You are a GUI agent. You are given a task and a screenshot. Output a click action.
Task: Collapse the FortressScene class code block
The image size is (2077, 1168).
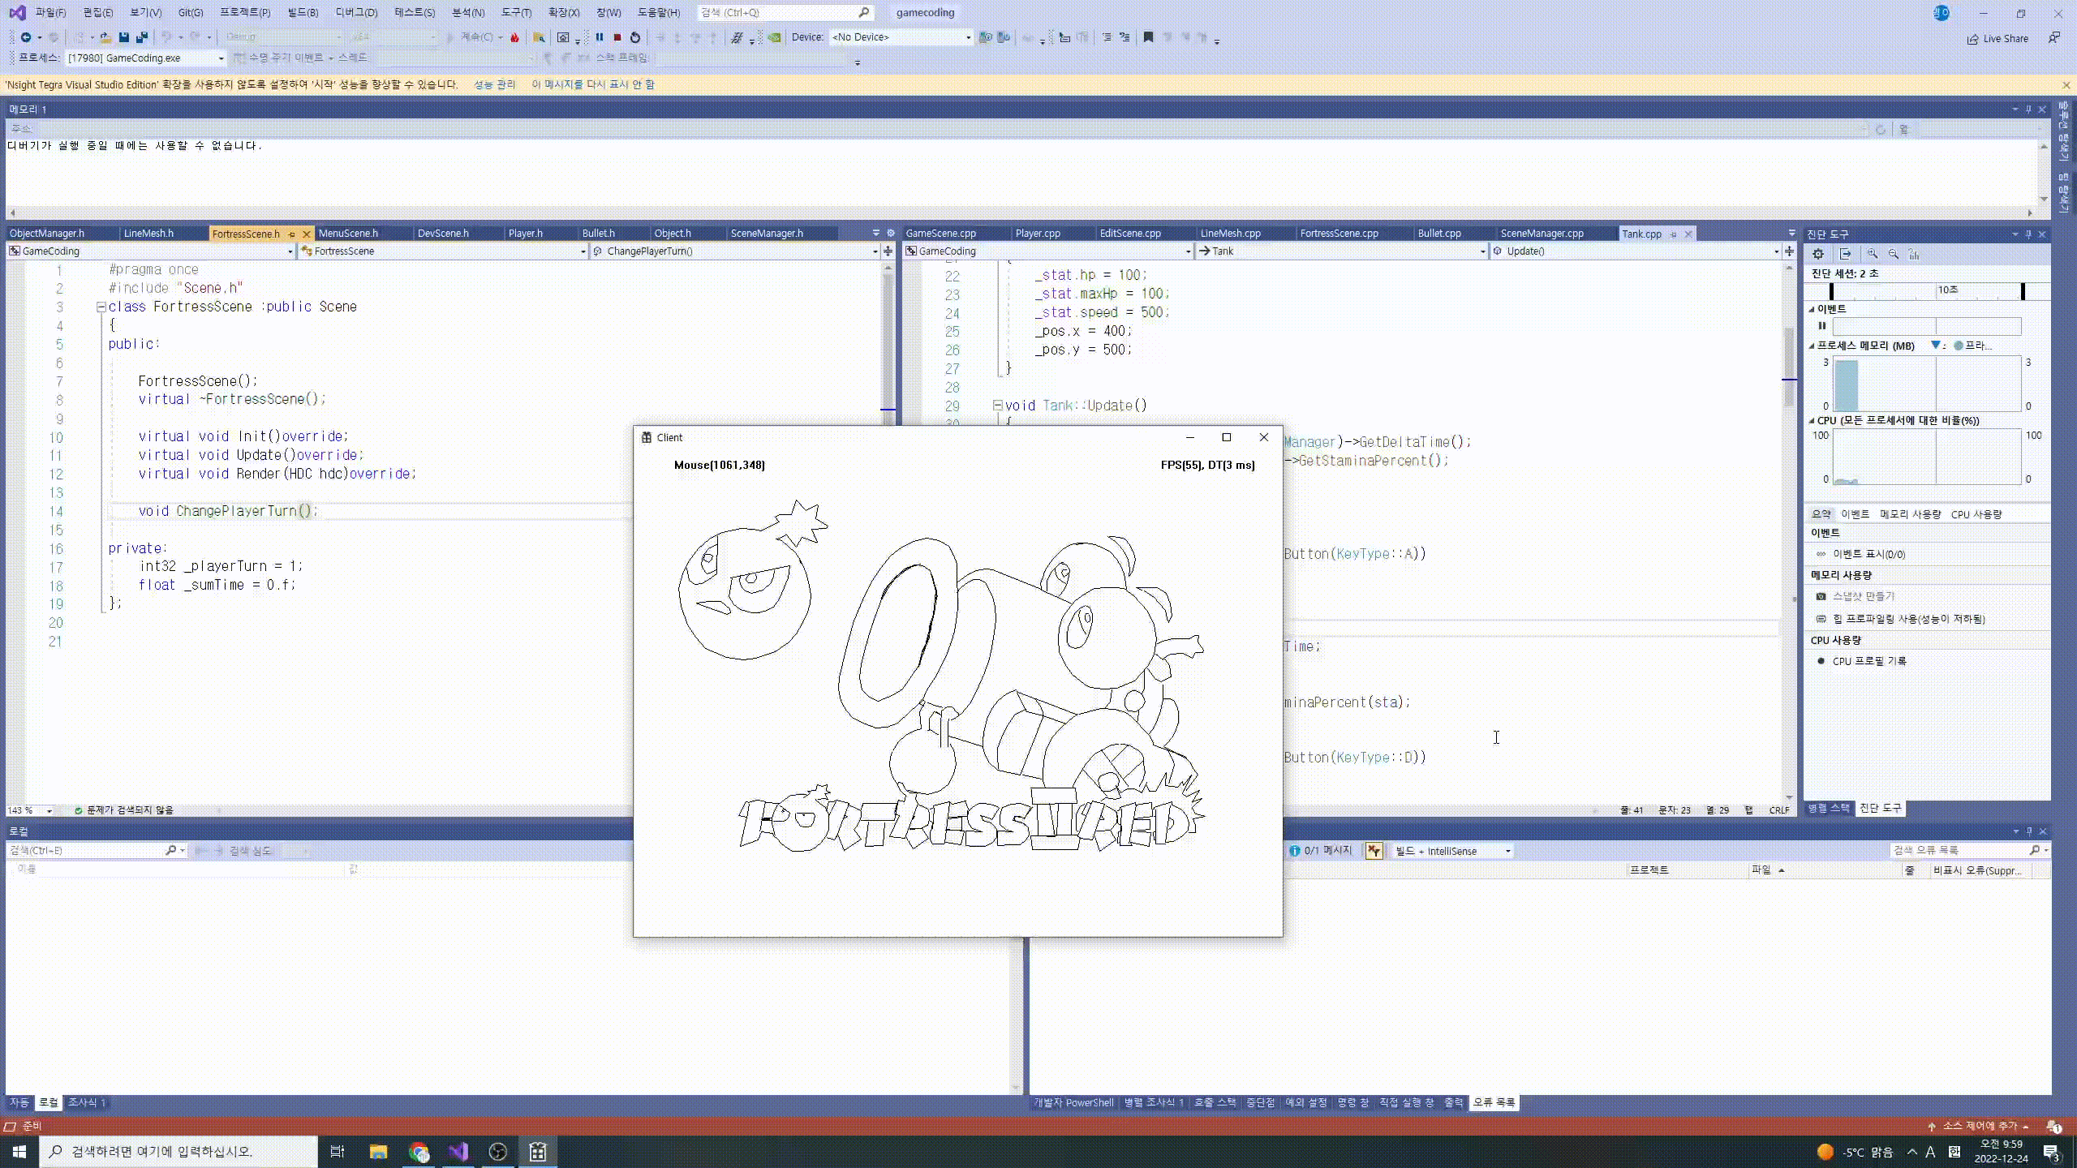pyautogui.click(x=101, y=307)
